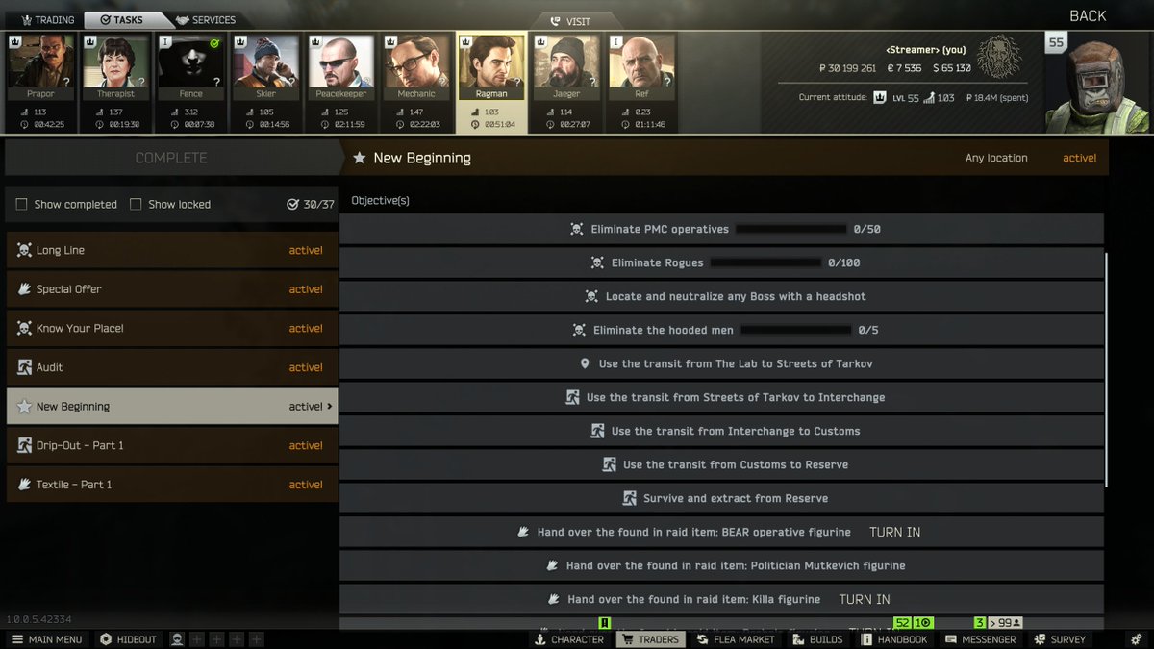Viewport: 1154px width, 649px height.
Task: Select the Special Offer task
Action: point(172,289)
